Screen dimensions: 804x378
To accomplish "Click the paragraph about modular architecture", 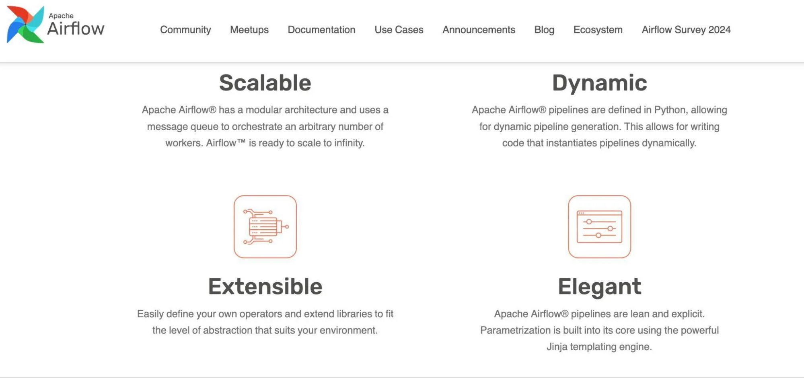I will 265,126.
